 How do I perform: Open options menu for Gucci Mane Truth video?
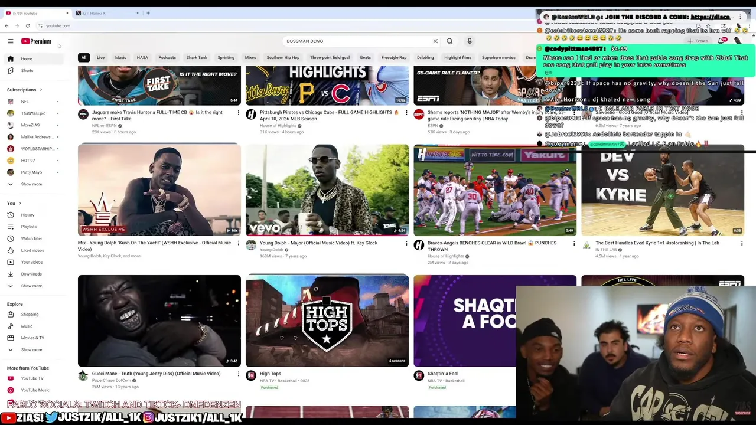coord(239,374)
